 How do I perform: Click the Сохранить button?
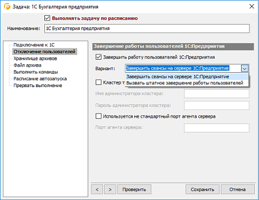tap(202, 189)
